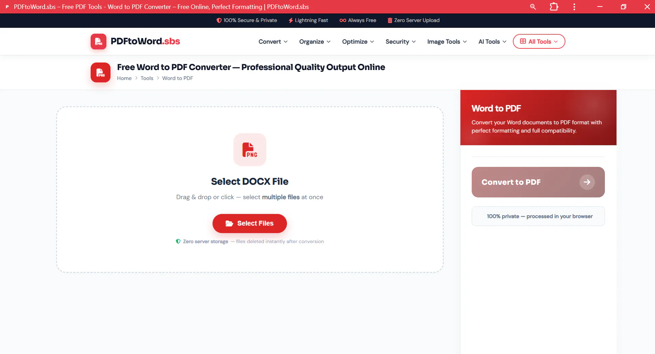This screenshot has width=655, height=354.
Task: Click the 'Zero server storage' text
Action: pyautogui.click(x=205, y=241)
